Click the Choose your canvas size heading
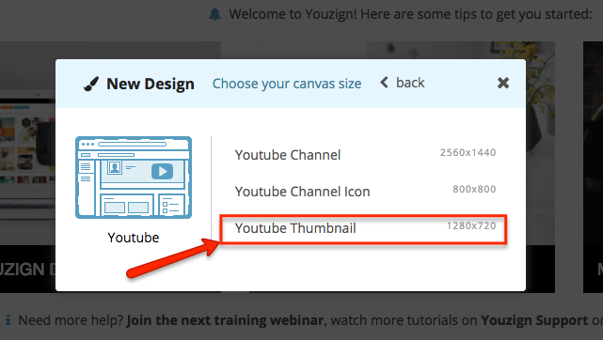The height and width of the screenshot is (340, 603). (287, 84)
